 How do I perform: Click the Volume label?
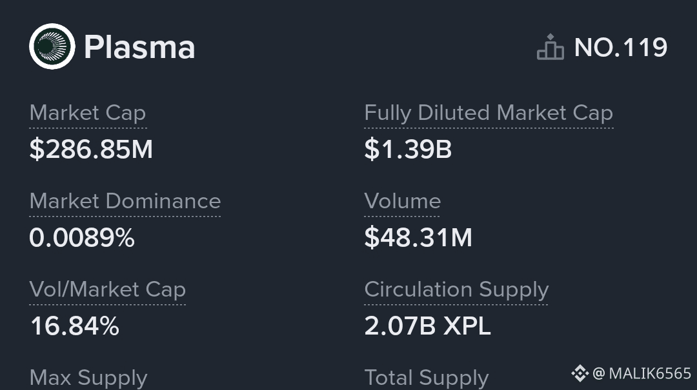pyautogui.click(x=402, y=201)
